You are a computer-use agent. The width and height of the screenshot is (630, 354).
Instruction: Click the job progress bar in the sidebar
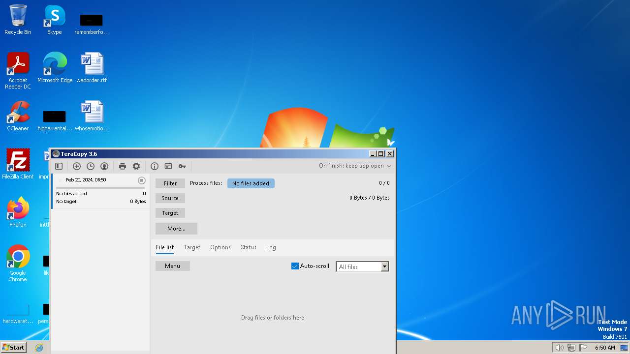click(x=100, y=188)
